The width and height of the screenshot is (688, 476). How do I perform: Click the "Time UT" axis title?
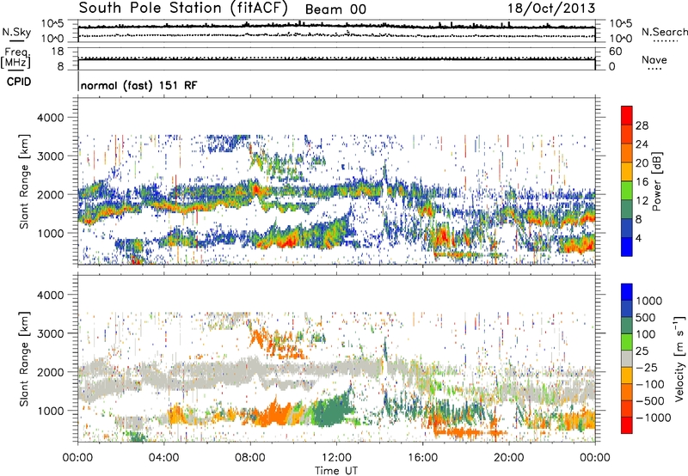point(336,471)
